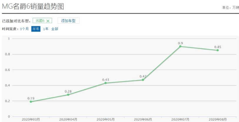Select the 半年 time range
Image resolution: width=239 pixels, height=122 pixels.
pyautogui.click(x=36, y=29)
